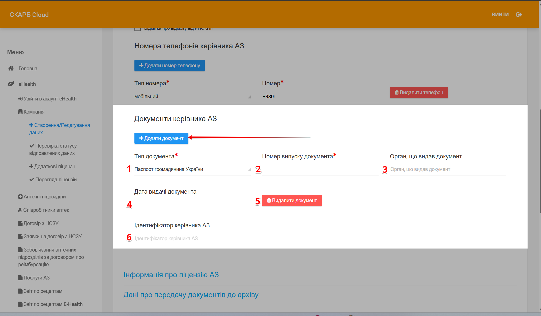Click the Номер випуску документа field

320,169
